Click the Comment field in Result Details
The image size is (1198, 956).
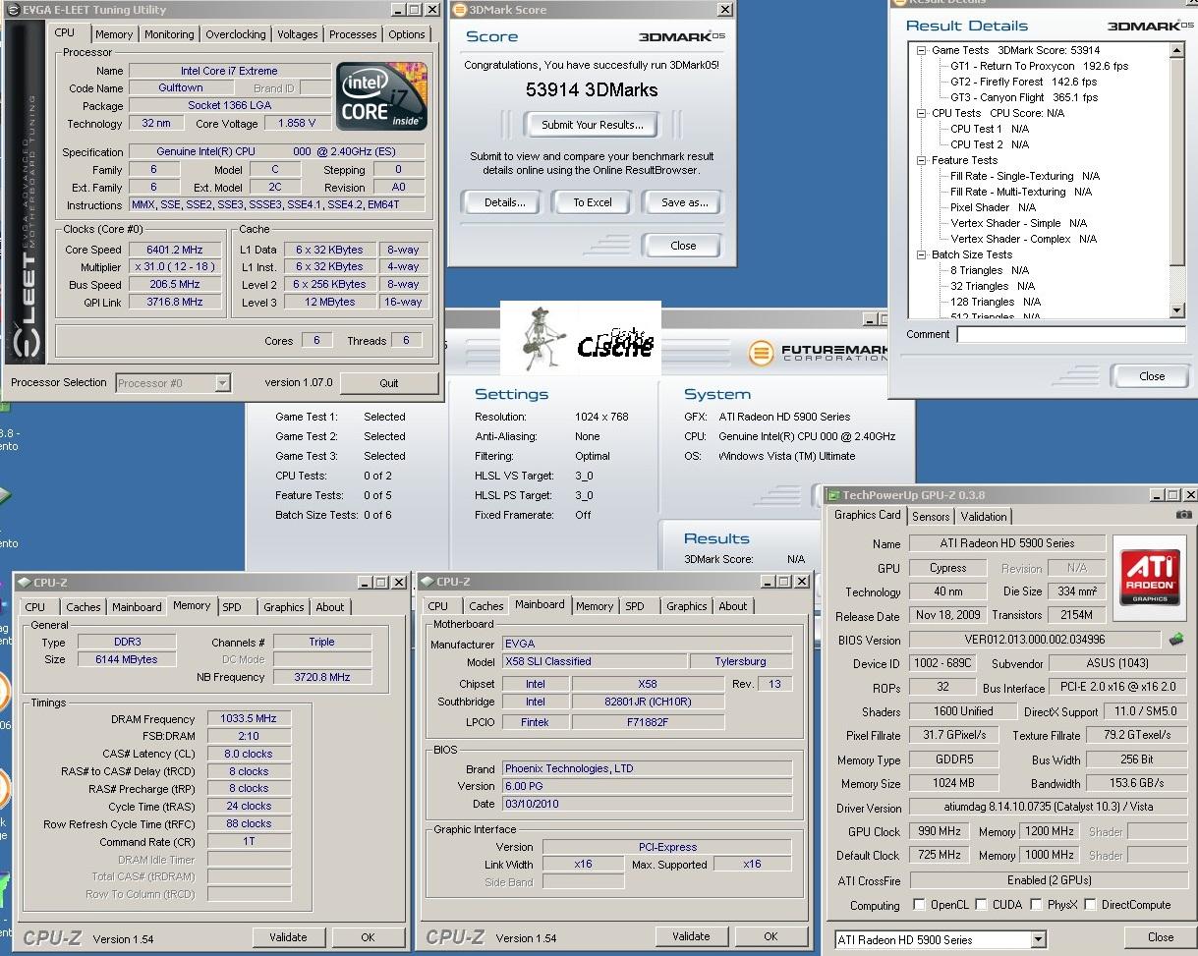click(1071, 334)
